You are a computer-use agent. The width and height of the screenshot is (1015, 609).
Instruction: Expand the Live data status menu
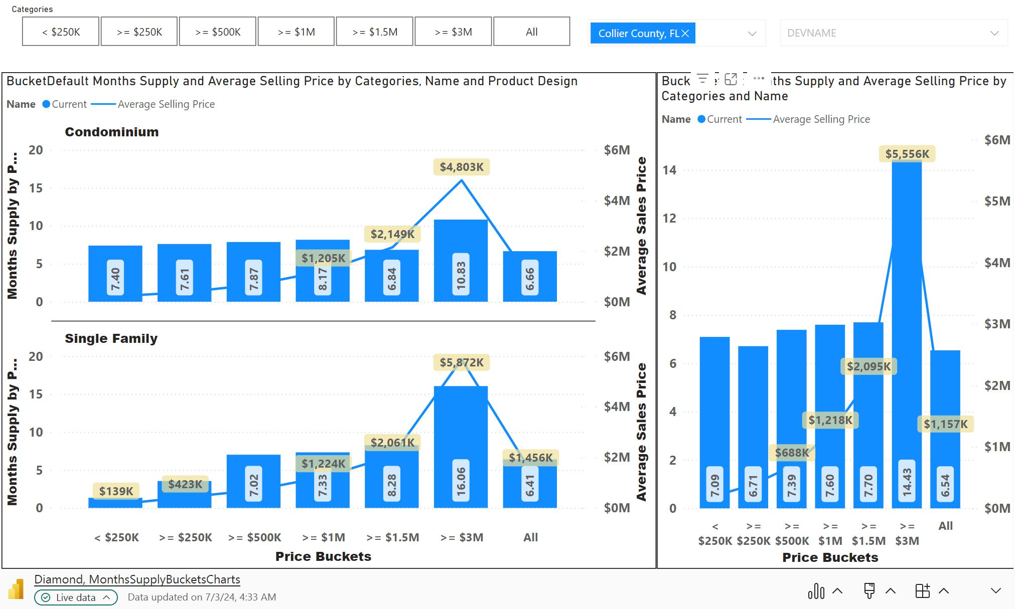pyautogui.click(x=76, y=597)
